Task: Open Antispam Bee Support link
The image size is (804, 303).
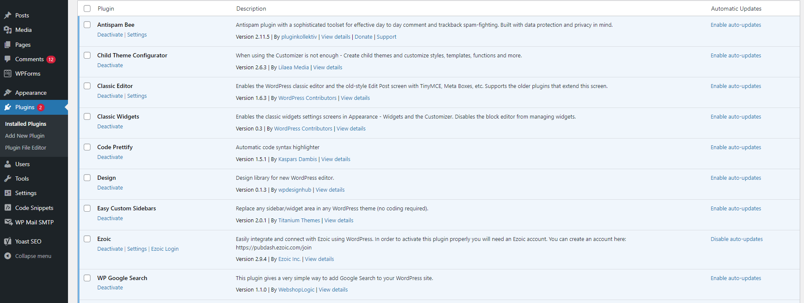Action: [x=386, y=37]
